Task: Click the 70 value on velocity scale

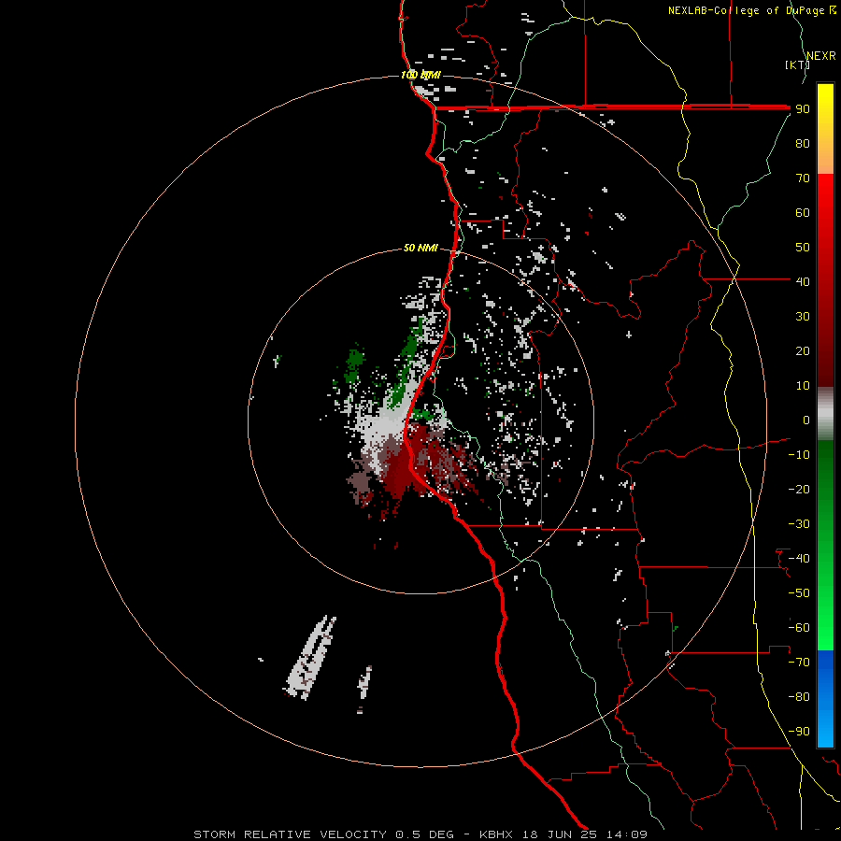Action: point(803,178)
